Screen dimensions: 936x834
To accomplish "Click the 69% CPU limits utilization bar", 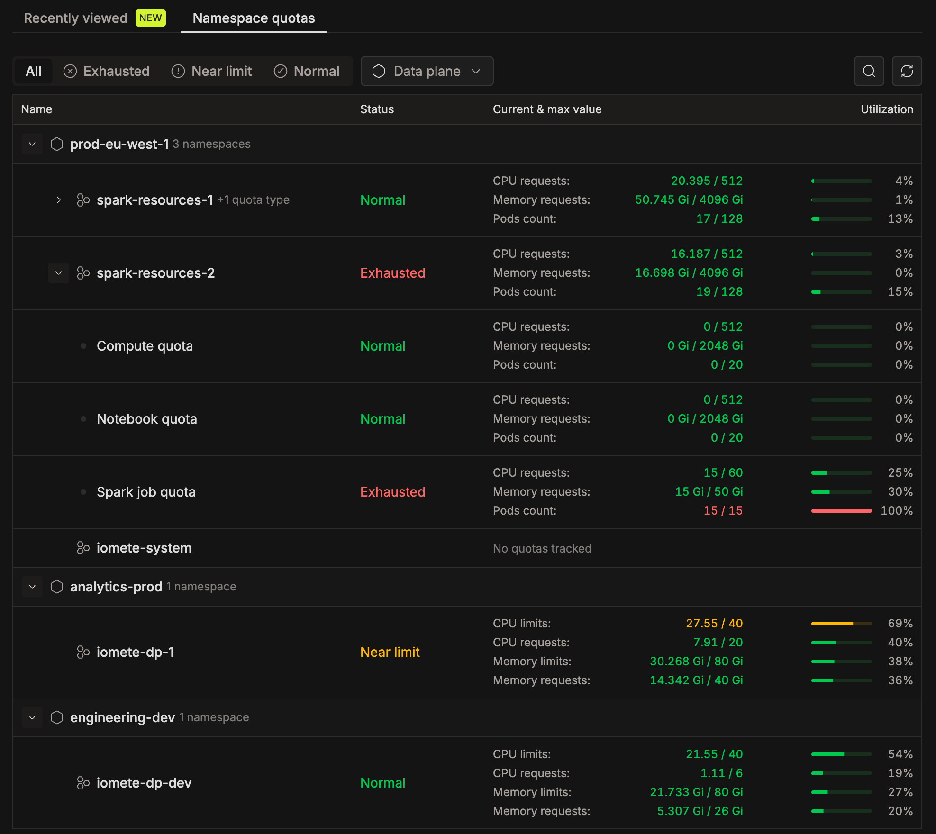I will pyautogui.click(x=841, y=624).
